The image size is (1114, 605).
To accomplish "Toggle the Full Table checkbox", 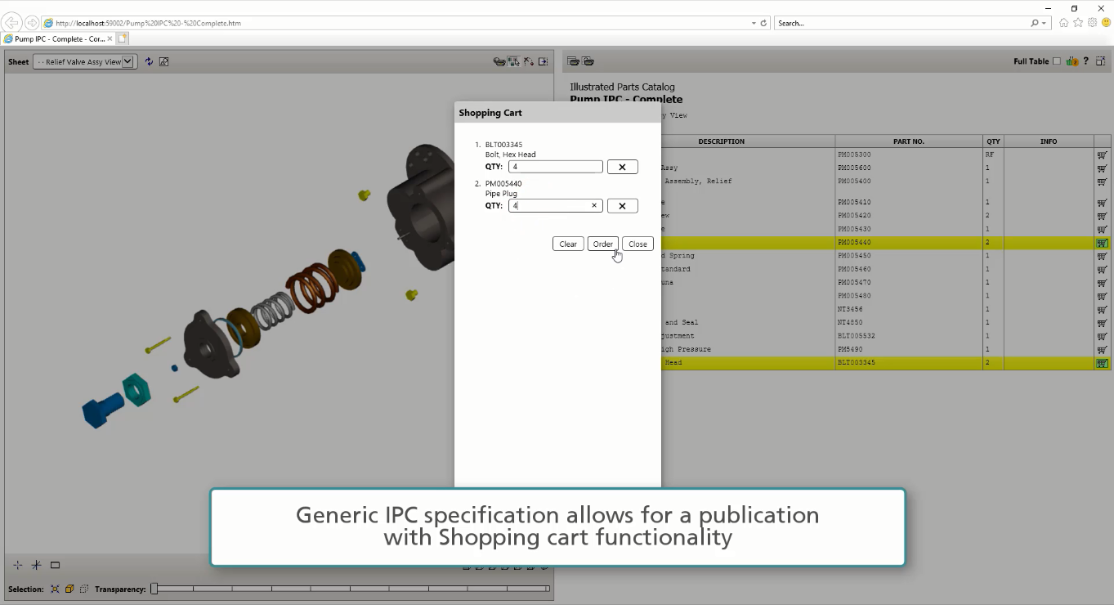I will [x=1057, y=61].
